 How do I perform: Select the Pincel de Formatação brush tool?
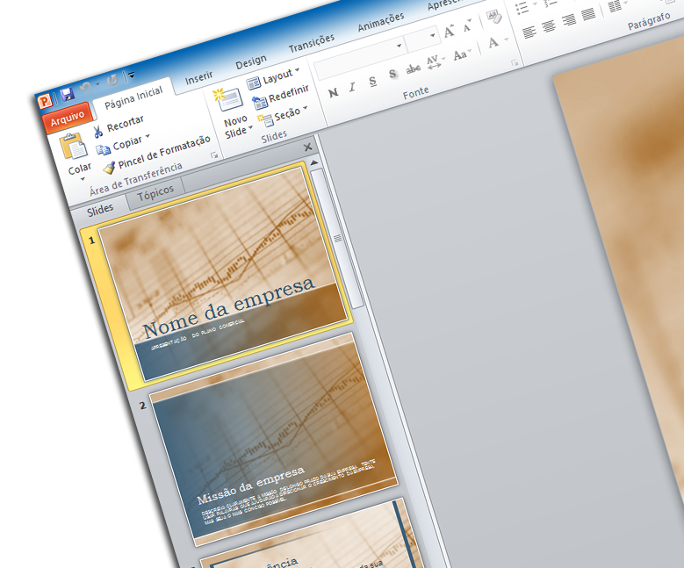pos(109,167)
